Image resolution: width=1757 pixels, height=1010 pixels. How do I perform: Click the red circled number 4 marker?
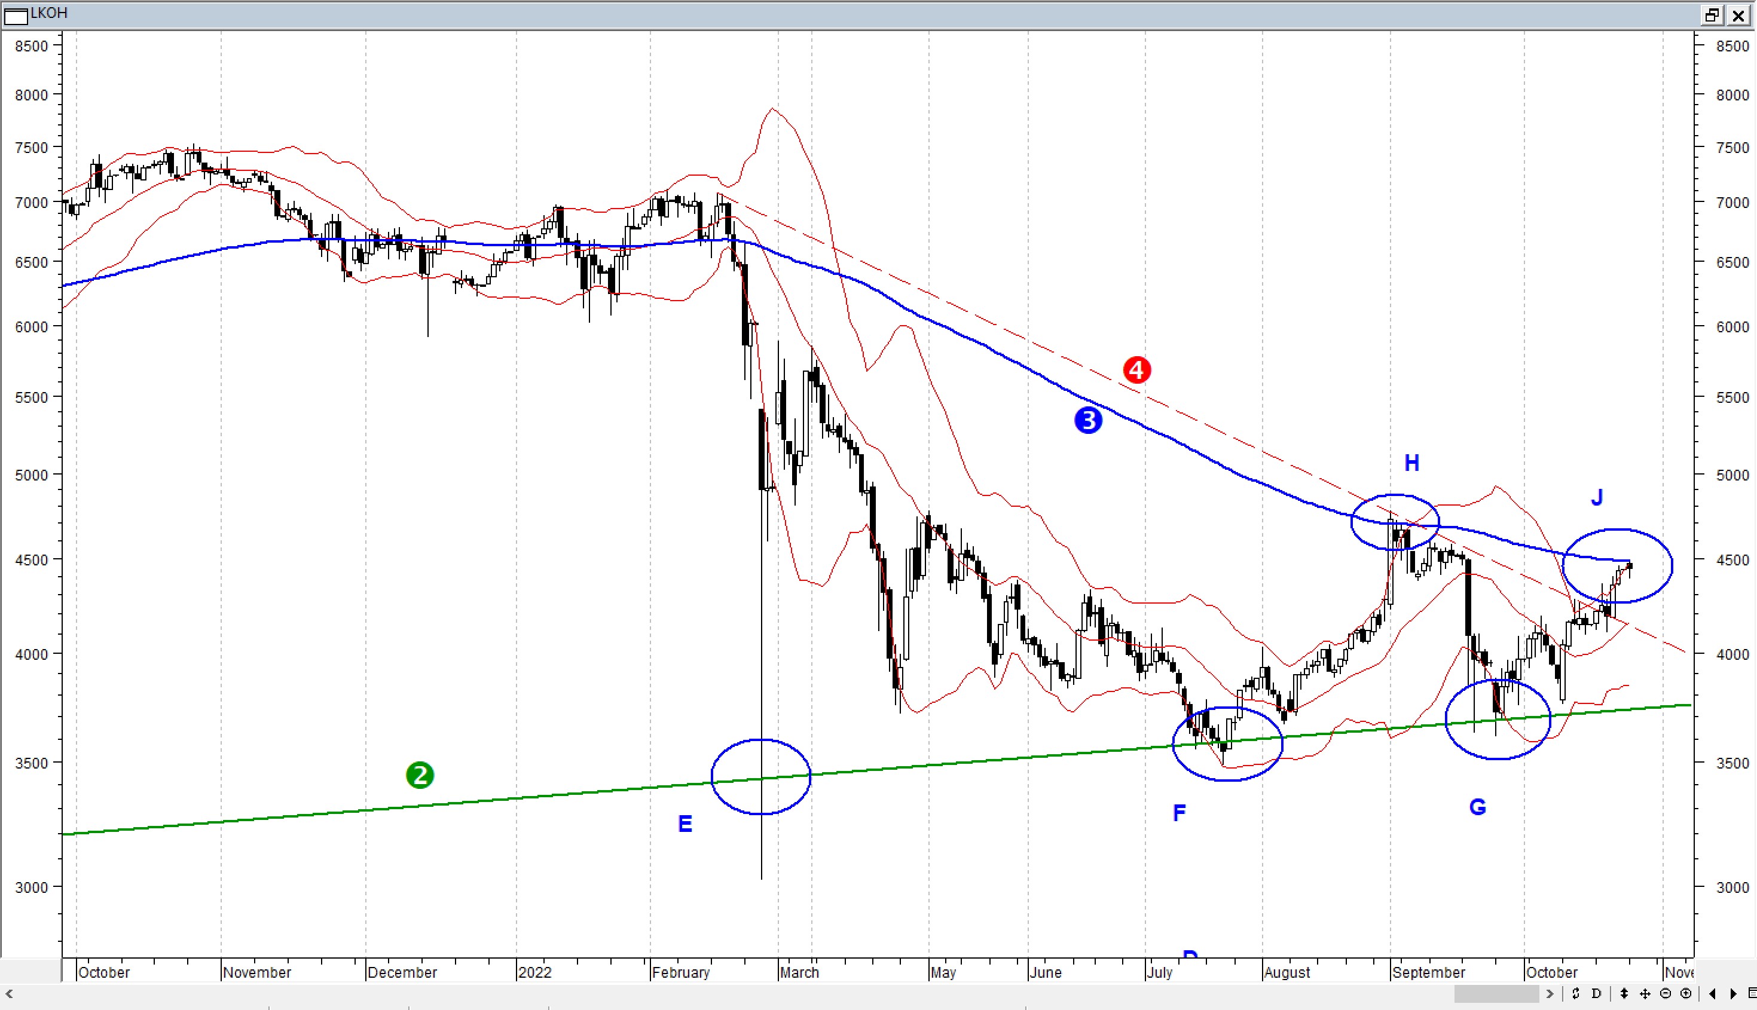[1136, 370]
